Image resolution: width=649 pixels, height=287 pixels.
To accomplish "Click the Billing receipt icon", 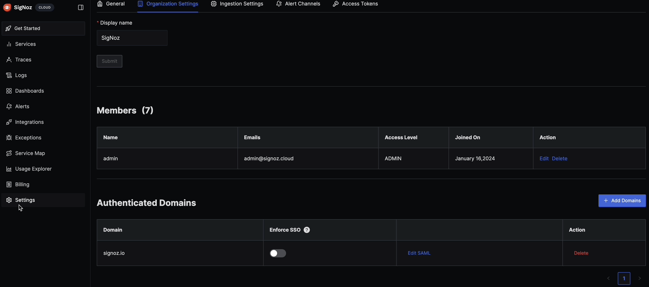I will click(x=9, y=184).
